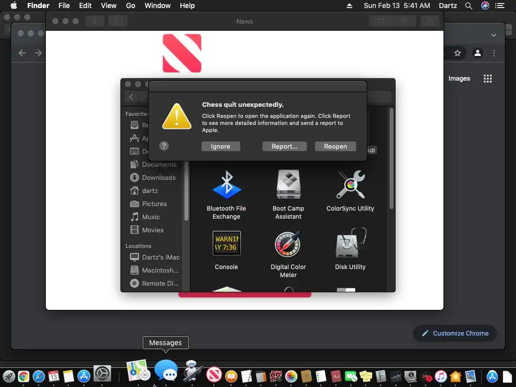Open Font Book from the Dock

[381, 376]
